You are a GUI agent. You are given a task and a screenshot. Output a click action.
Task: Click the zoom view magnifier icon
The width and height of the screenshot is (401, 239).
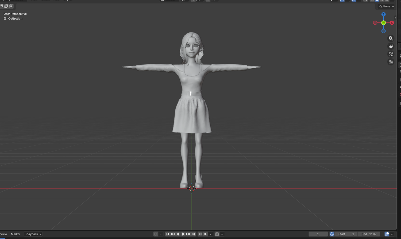coord(391,38)
